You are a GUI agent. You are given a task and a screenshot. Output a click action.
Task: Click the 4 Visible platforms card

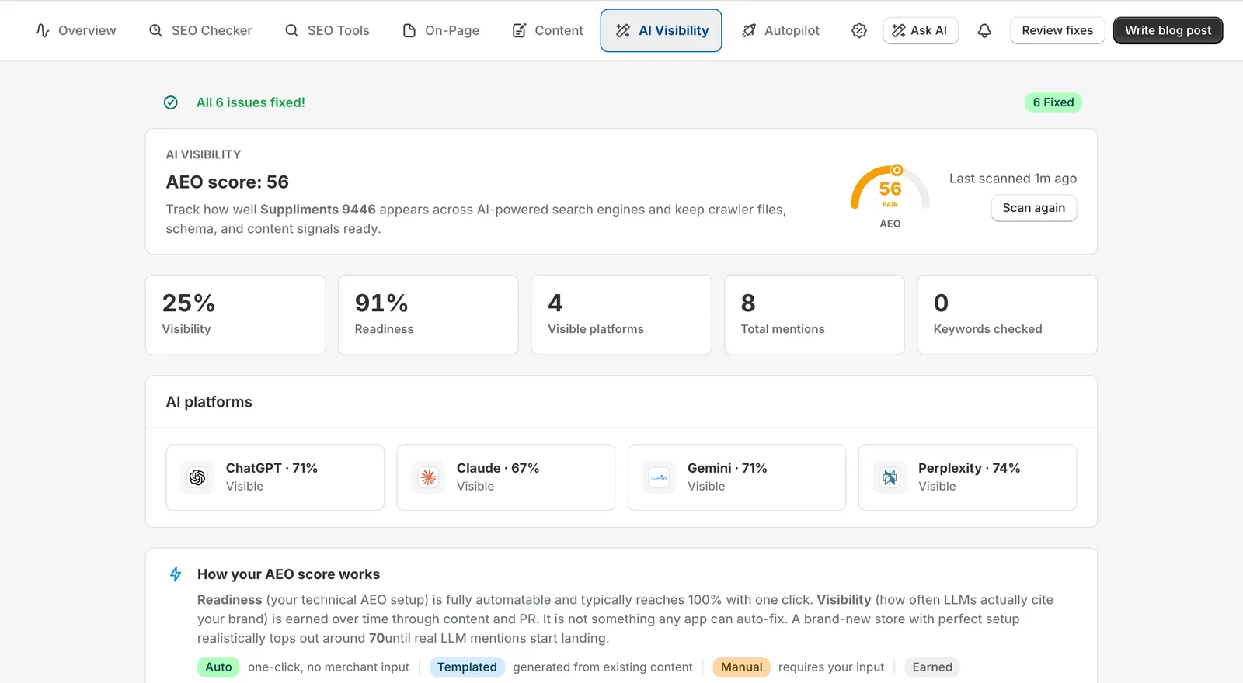(x=621, y=315)
